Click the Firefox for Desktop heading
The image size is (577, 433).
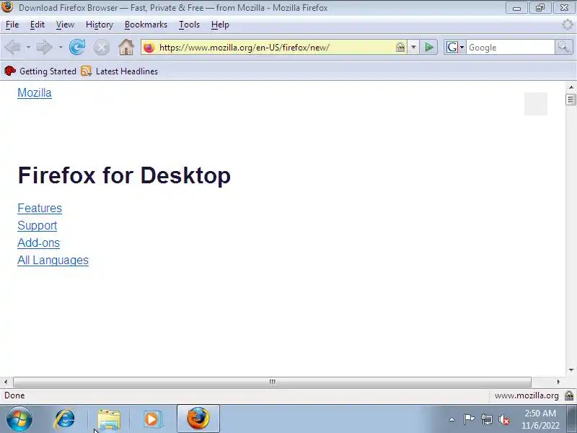coord(124,175)
